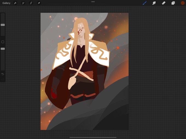Image resolution: width=186 pixels, height=139 pixels.
Task: Activate the Selection tool
Action: pos(31,3)
